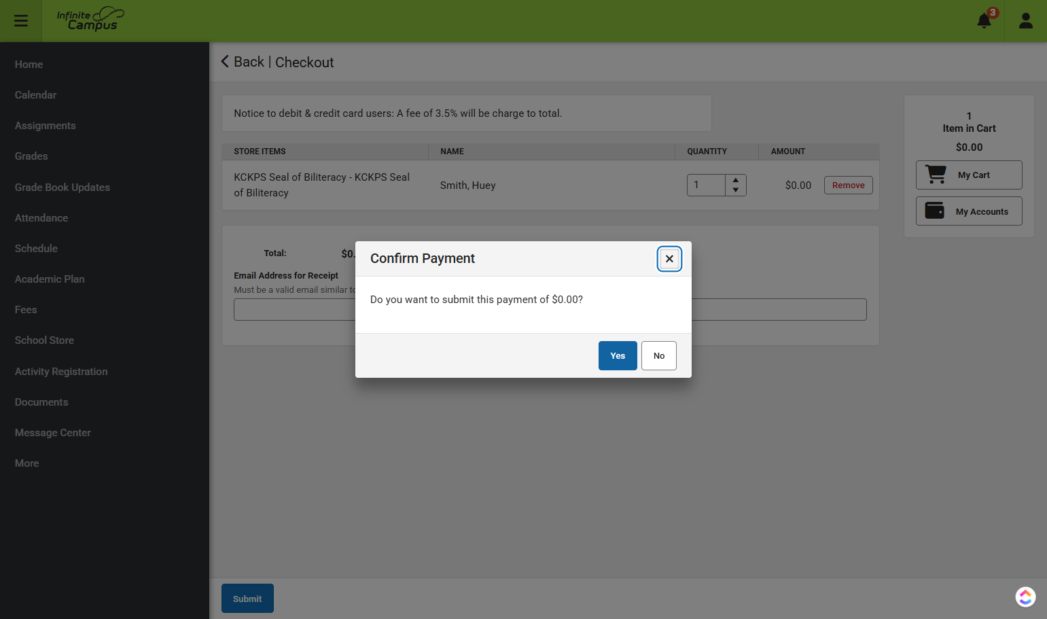Decrease quantity with the down arrow
This screenshot has height=619, width=1047.
(x=736, y=190)
